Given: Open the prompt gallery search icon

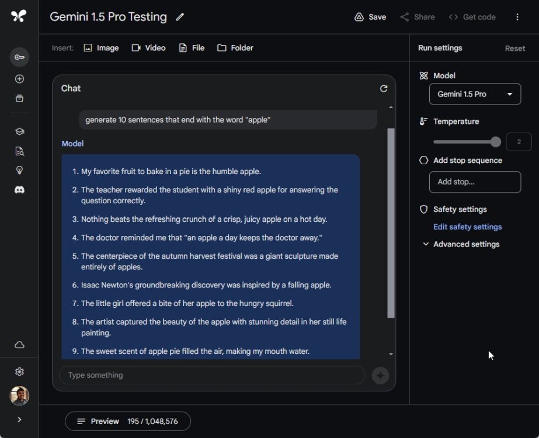Looking at the screenshot, I should [x=19, y=150].
